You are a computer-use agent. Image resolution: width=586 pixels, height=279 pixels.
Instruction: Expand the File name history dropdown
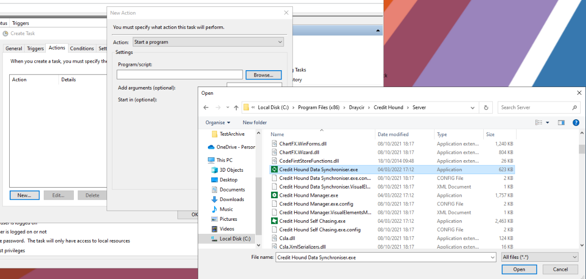click(x=492, y=257)
